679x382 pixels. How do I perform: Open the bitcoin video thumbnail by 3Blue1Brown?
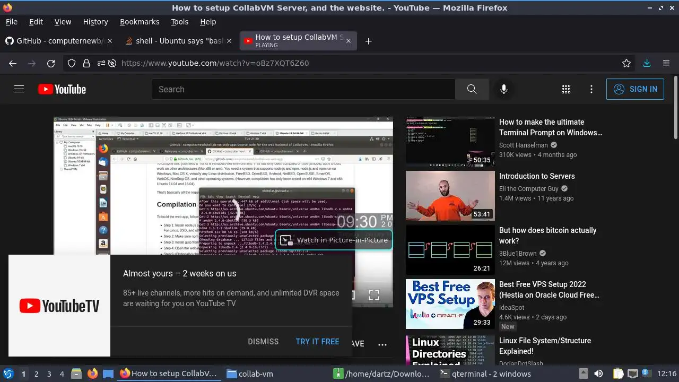coord(450,249)
